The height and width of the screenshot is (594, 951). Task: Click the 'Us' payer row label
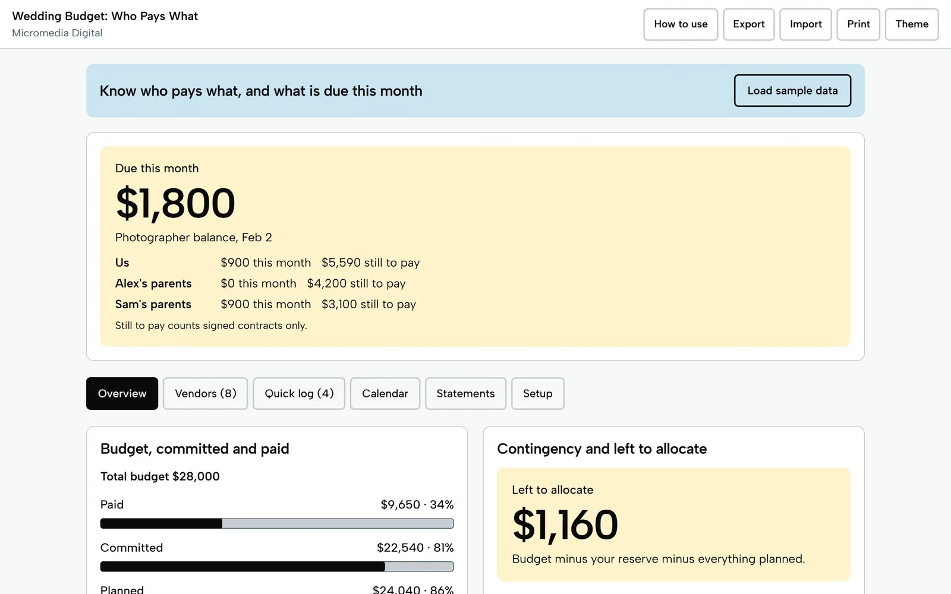click(122, 263)
